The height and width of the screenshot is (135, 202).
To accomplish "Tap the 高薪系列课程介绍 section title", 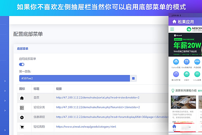I will 186,90.
